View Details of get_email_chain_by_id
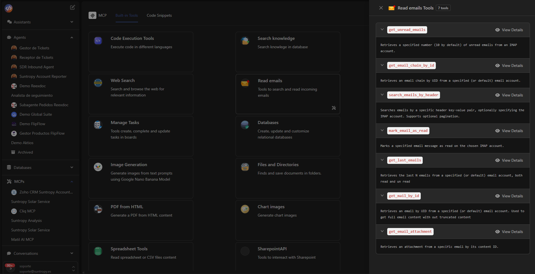Screen dimensions: 535x274 click(x=509, y=66)
